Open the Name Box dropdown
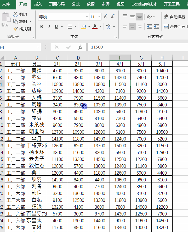 coord(38,47)
